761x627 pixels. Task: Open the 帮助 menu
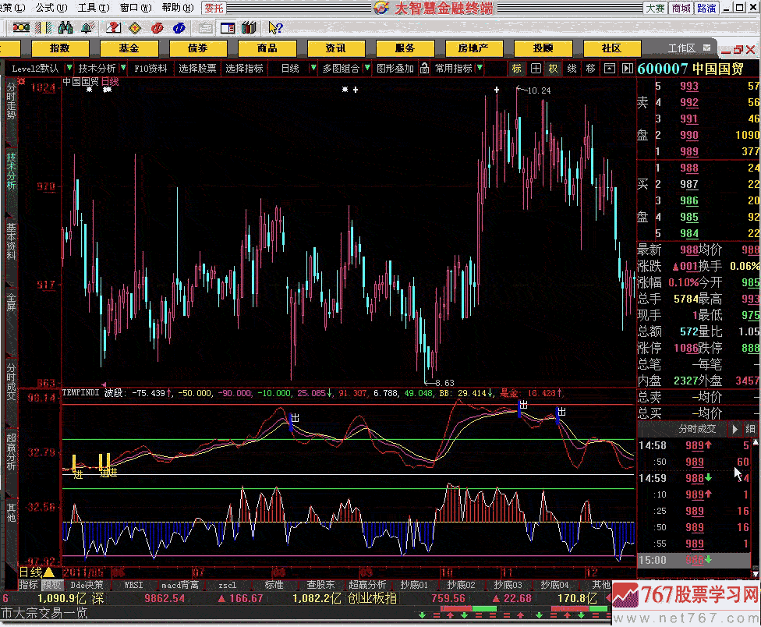pos(178,7)
